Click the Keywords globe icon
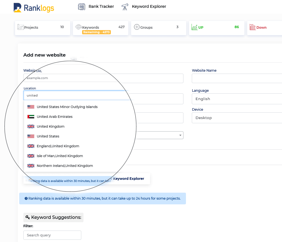Image resolution: width=282 pixels, height=242 pixels. point(79,27)
